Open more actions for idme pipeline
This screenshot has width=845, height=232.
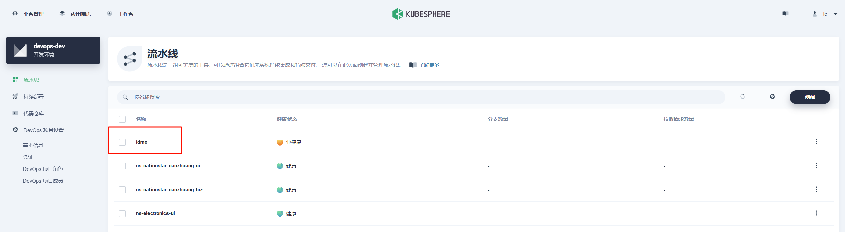click(816, 142)
